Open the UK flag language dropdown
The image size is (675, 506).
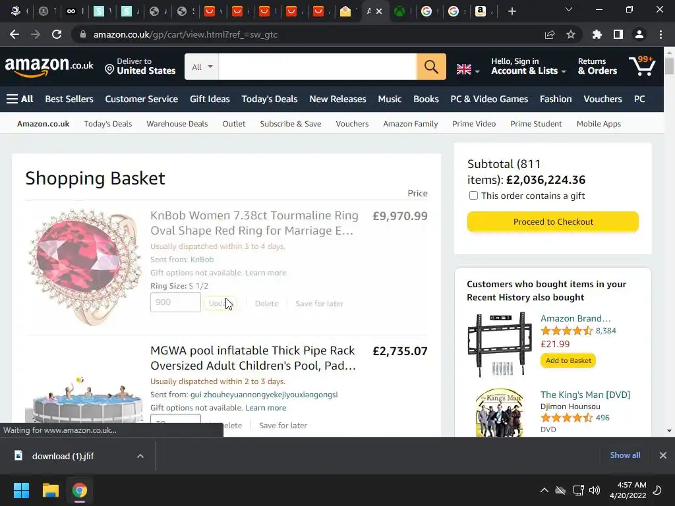(x=467, y=69)
